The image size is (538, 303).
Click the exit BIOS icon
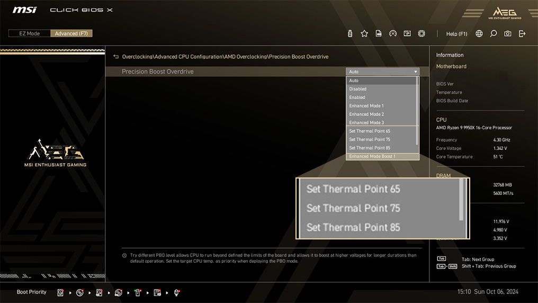pyautogui.click(x=522, y=33)
